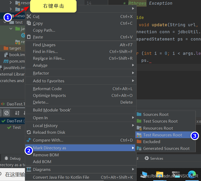Click the Compare With arrows icon
Viewport: 201px width, 181px height.
[29, 140]
